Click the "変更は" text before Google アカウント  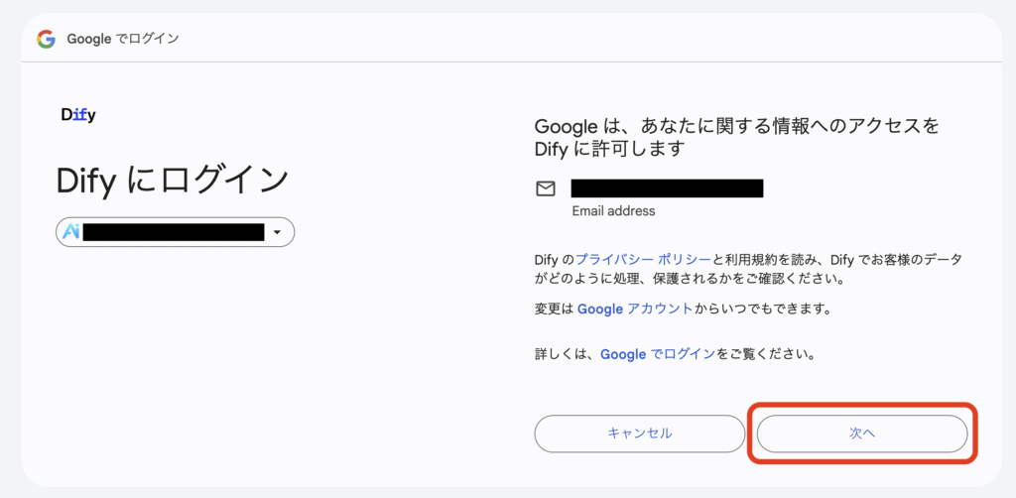coord(555,309)
